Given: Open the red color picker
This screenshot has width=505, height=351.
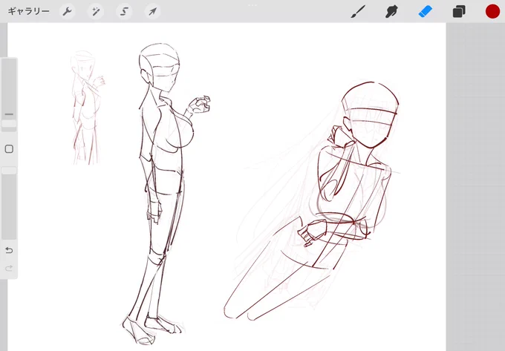Looking at the screenshot, I should [x=492, y=12].
